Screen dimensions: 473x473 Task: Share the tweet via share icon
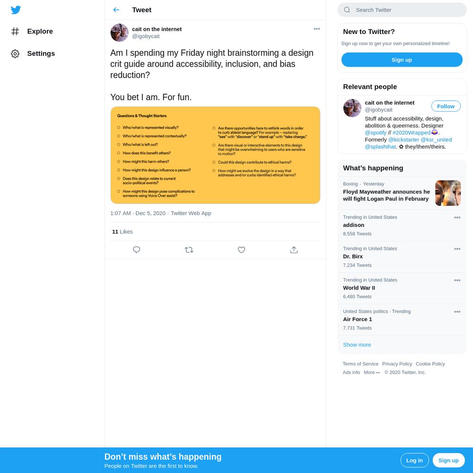pyautogui.click(x=294, y=250)
